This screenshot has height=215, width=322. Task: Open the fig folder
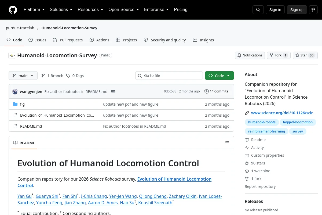22,104
